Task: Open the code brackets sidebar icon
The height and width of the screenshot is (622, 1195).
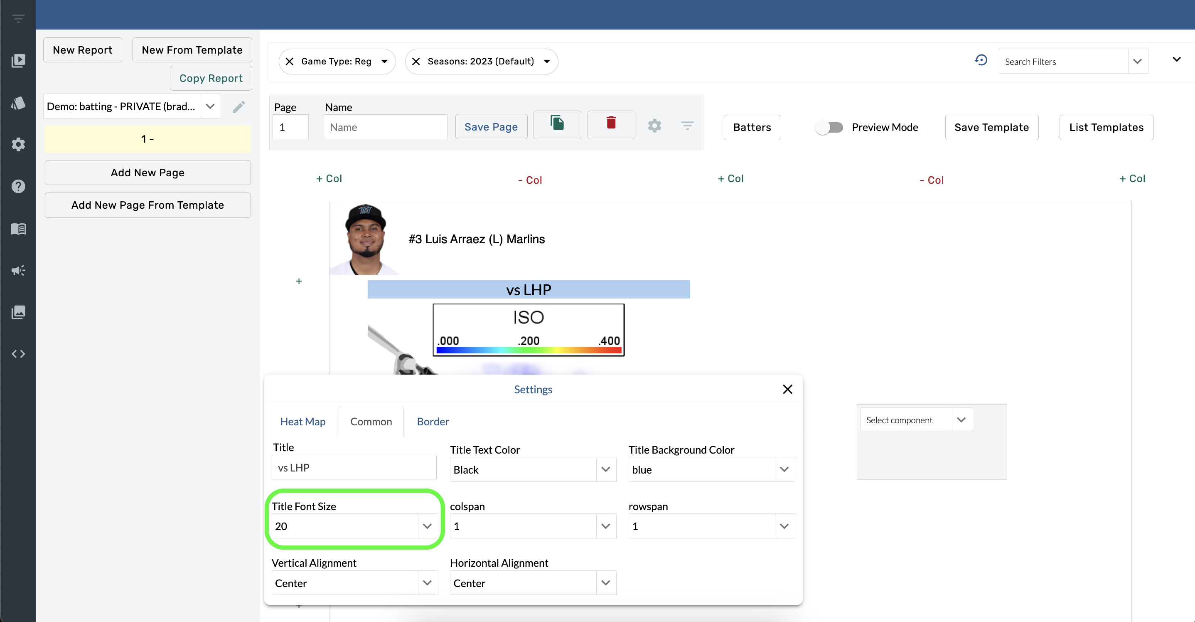Action: [x=18, y=354]
